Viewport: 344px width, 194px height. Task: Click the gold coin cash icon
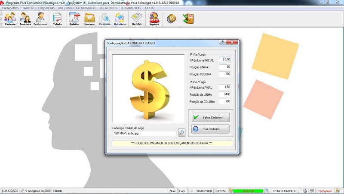tap(171, 19)
